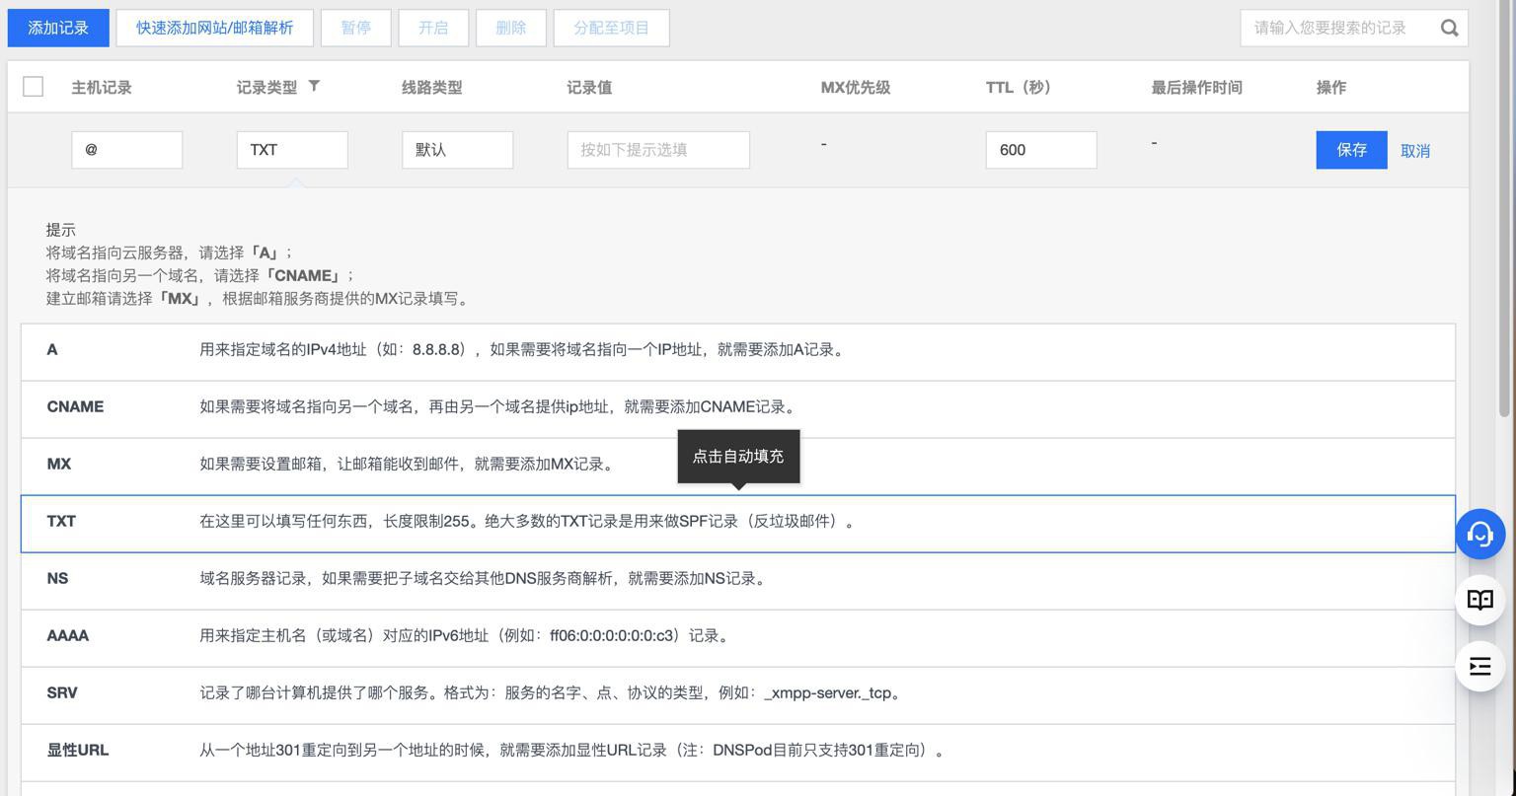Save the new record with 保存

[1351, 150]
